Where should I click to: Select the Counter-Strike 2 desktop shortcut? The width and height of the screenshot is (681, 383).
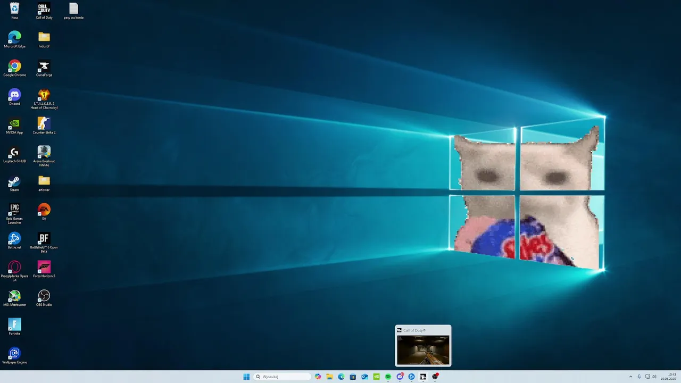tap(44, 126)
